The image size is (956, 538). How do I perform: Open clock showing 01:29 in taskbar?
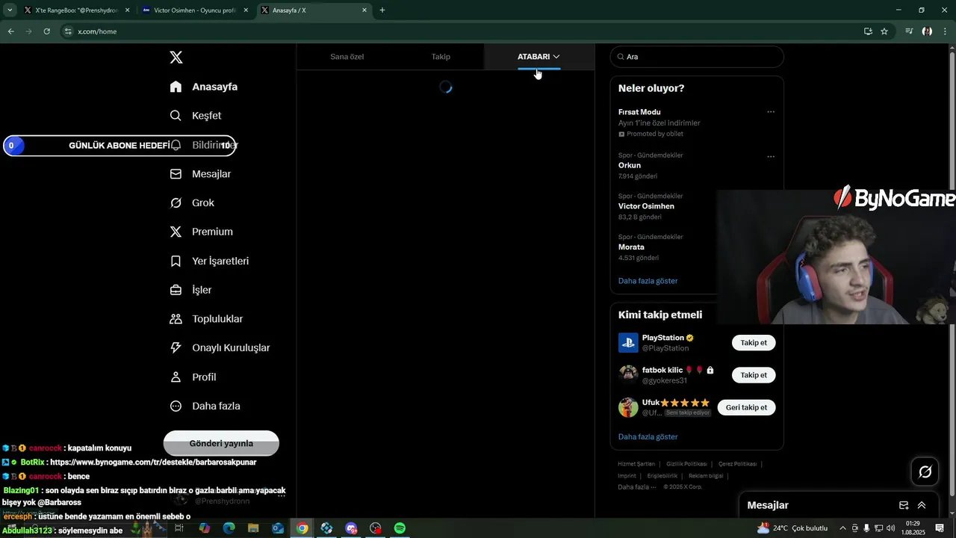(913, 528)
